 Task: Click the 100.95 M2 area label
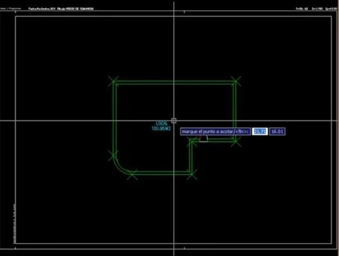[161, 129]
